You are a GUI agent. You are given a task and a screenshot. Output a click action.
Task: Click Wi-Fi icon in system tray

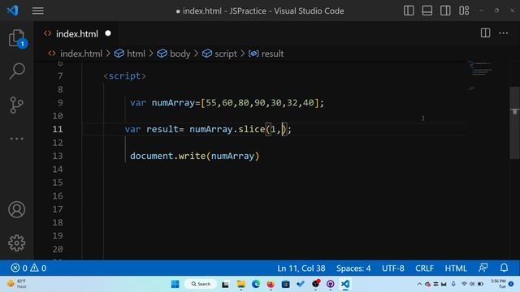tap(464, 284)
